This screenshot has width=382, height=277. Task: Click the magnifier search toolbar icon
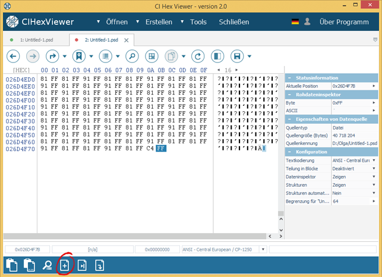[x=132, y=56]
